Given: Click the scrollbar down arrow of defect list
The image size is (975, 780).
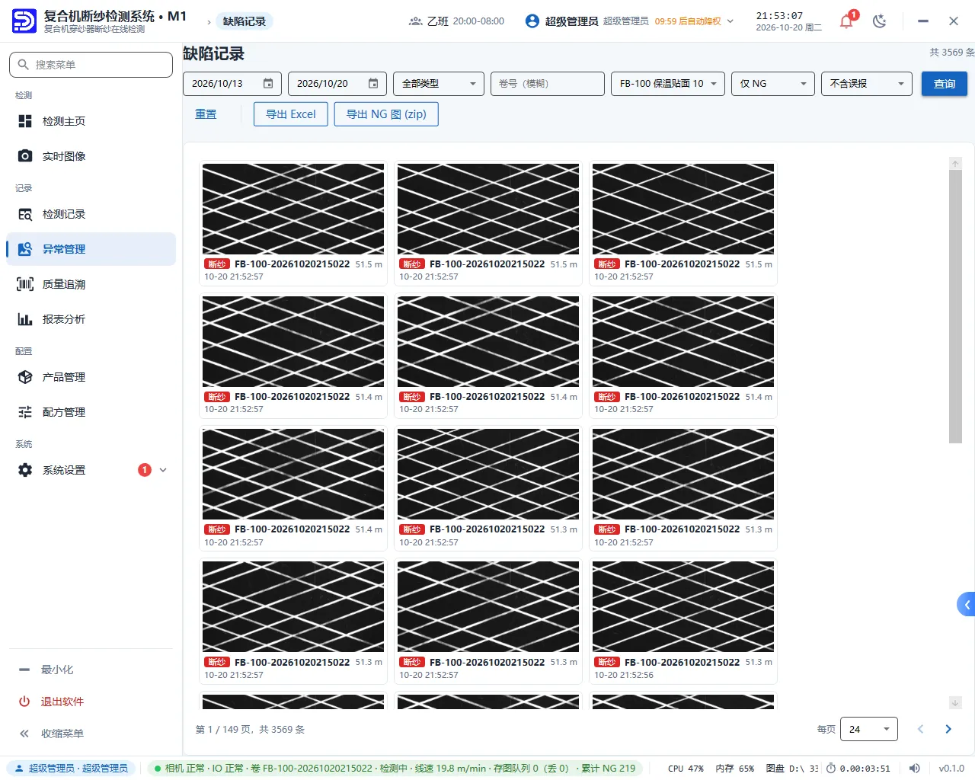Looking at the screenshot, I should pos(955,702).
